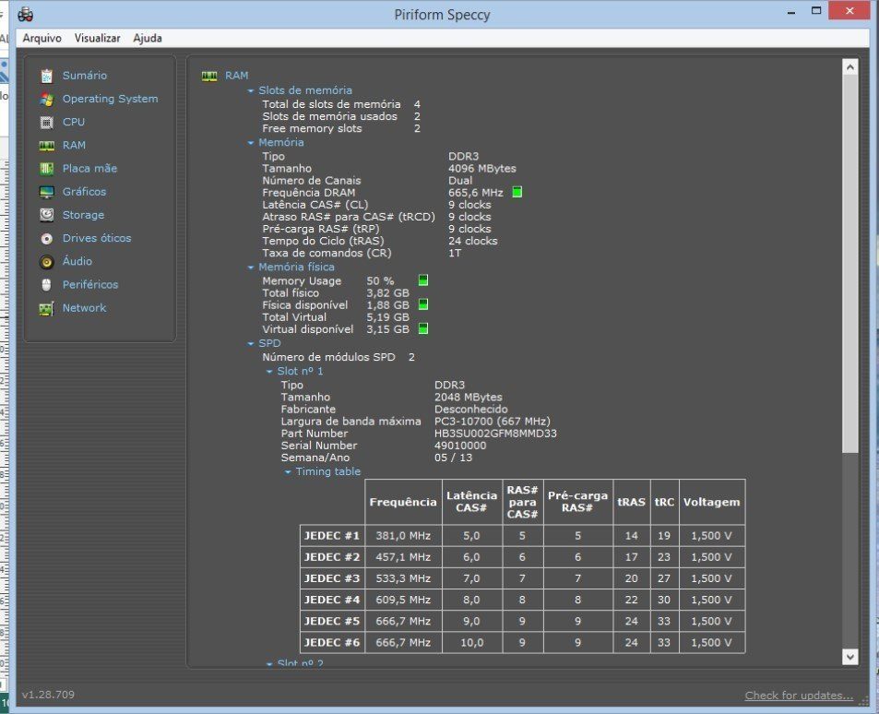Click green indicator beside Frequência DRAM value
Screen dimensions: 879x714
tap(517, 193)
